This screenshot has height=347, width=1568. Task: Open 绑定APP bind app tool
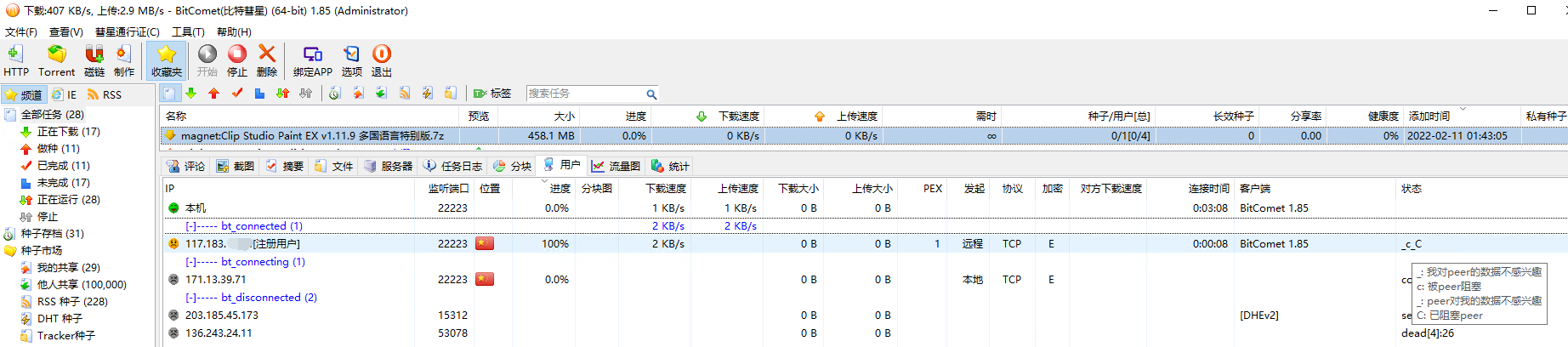click(x=313, y=61)
